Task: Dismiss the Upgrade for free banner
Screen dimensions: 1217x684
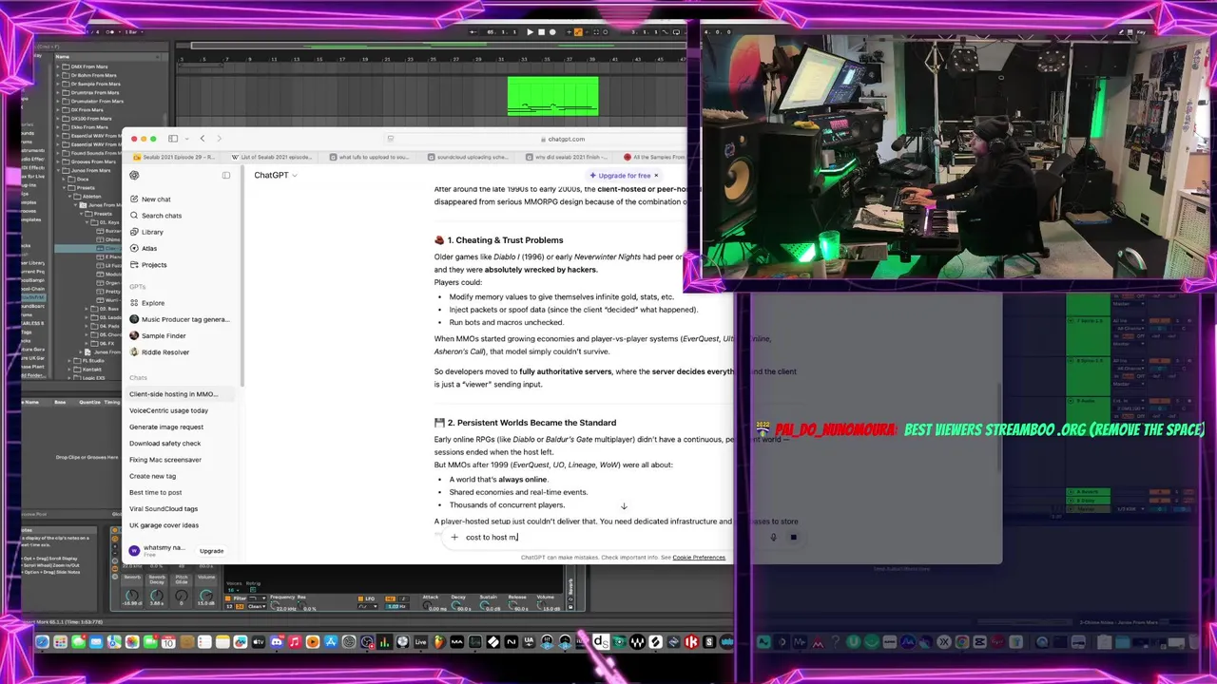Action: (655, 176)
